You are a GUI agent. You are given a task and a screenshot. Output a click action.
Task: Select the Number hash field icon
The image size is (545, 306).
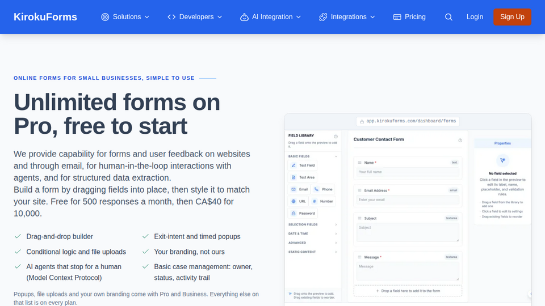click(314, 201)
